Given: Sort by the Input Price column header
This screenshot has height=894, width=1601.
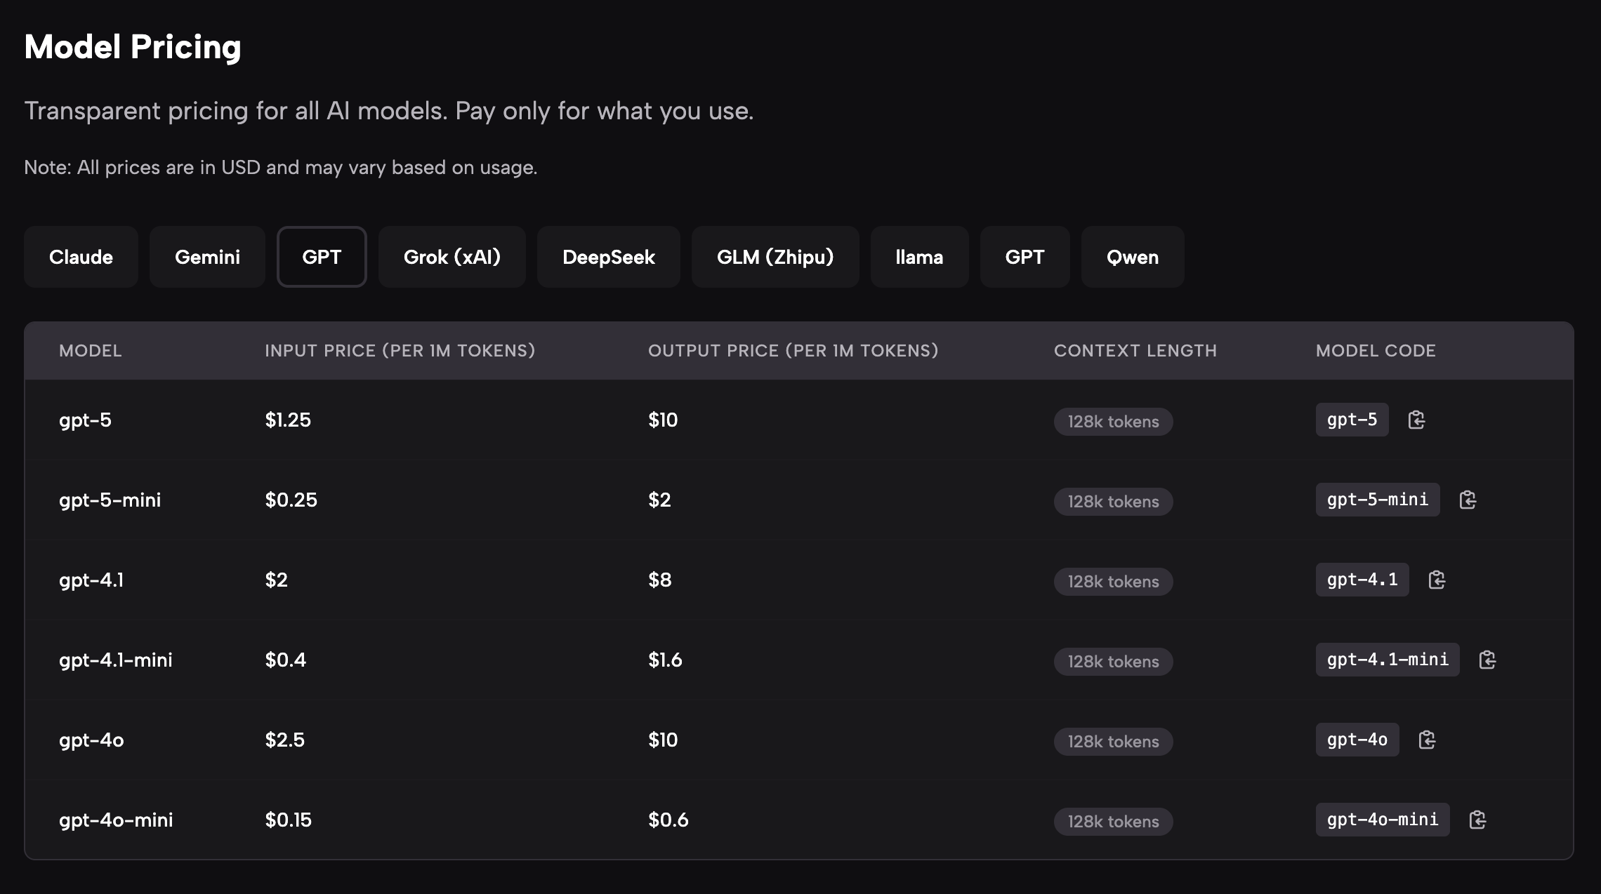Looking at the screenshot, I should (x=400, y=351).
